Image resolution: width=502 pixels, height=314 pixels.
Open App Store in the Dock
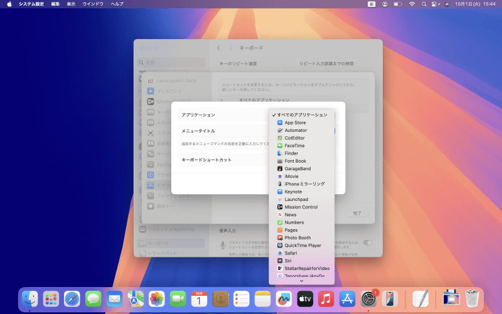[347, 299]
